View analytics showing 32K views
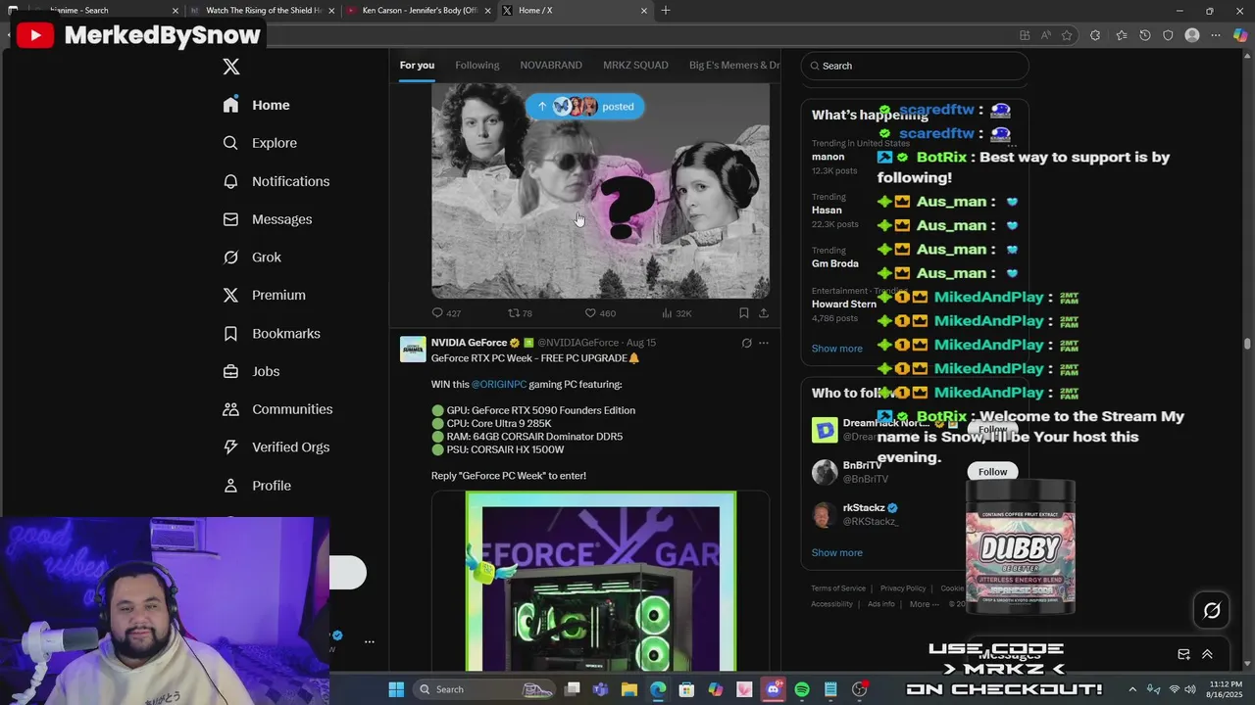1255x705 pixels. (x=677, y=313)
